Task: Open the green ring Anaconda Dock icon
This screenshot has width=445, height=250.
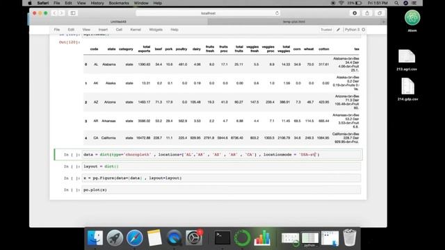Action: click(242, 237)
